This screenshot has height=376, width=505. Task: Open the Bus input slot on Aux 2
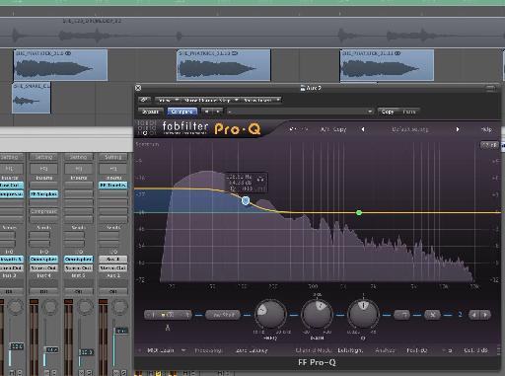click(112, 260)
